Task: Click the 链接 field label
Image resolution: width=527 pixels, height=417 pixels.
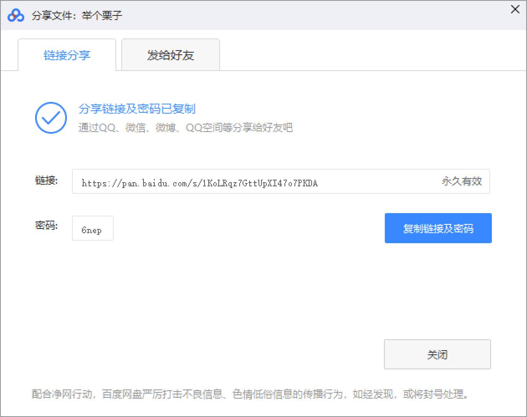Action: point(46,181)
